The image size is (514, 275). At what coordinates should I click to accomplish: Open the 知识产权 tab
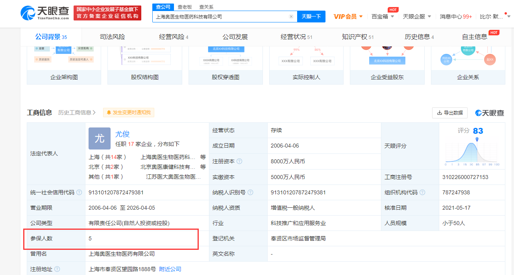point(358,37)
